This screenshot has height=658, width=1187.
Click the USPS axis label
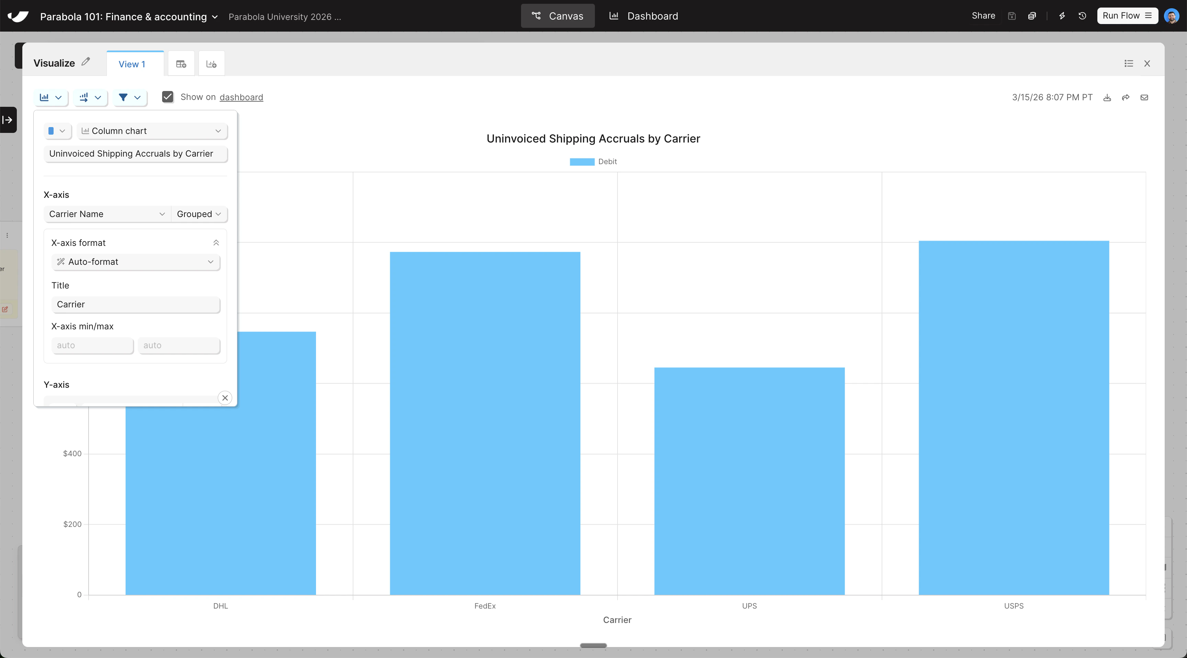1014,606
